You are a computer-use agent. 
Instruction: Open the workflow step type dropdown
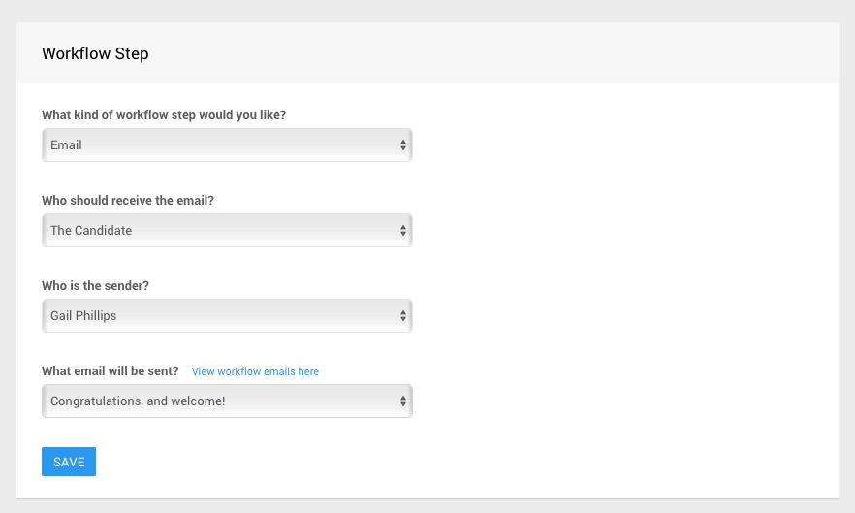click(x=227, y=145)
